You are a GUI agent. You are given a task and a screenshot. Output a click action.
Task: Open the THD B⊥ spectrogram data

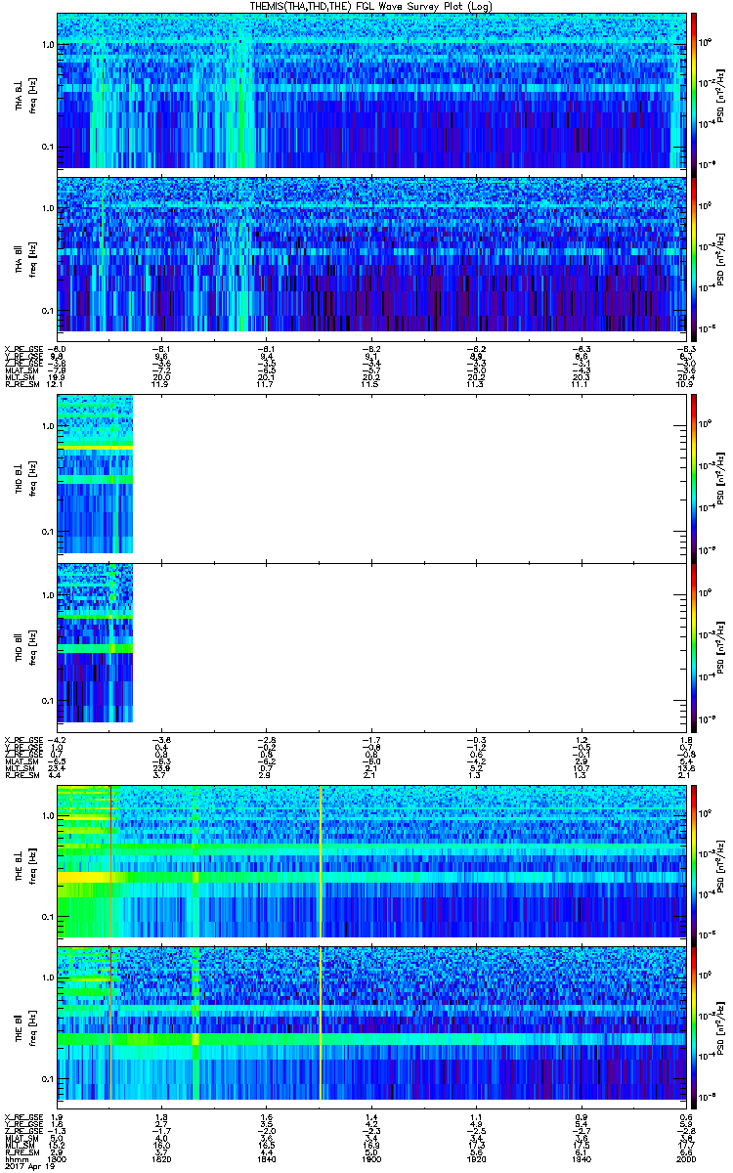pos(94,474)
